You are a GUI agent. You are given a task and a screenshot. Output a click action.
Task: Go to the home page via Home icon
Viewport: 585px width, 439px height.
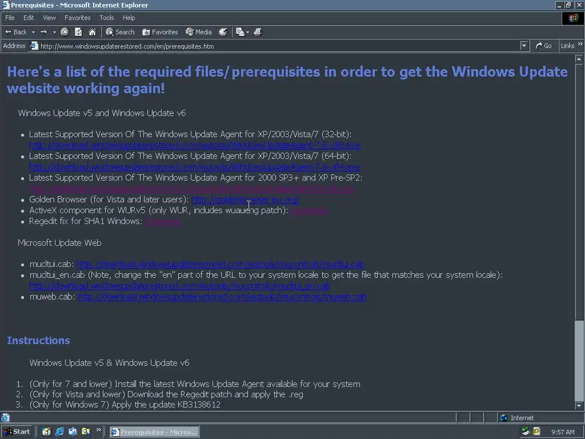[92, 32]
